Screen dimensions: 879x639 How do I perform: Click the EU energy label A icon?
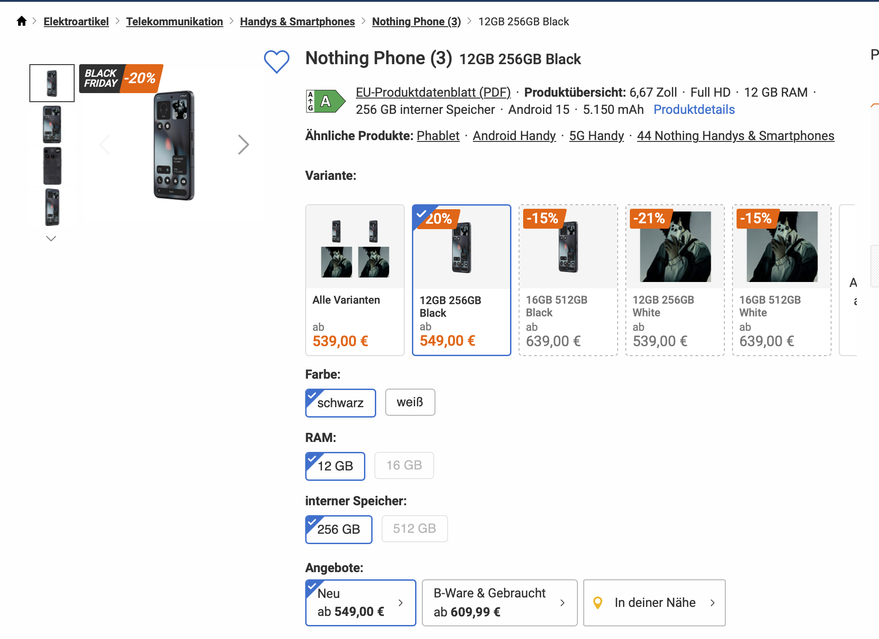[x=326, y=101]
